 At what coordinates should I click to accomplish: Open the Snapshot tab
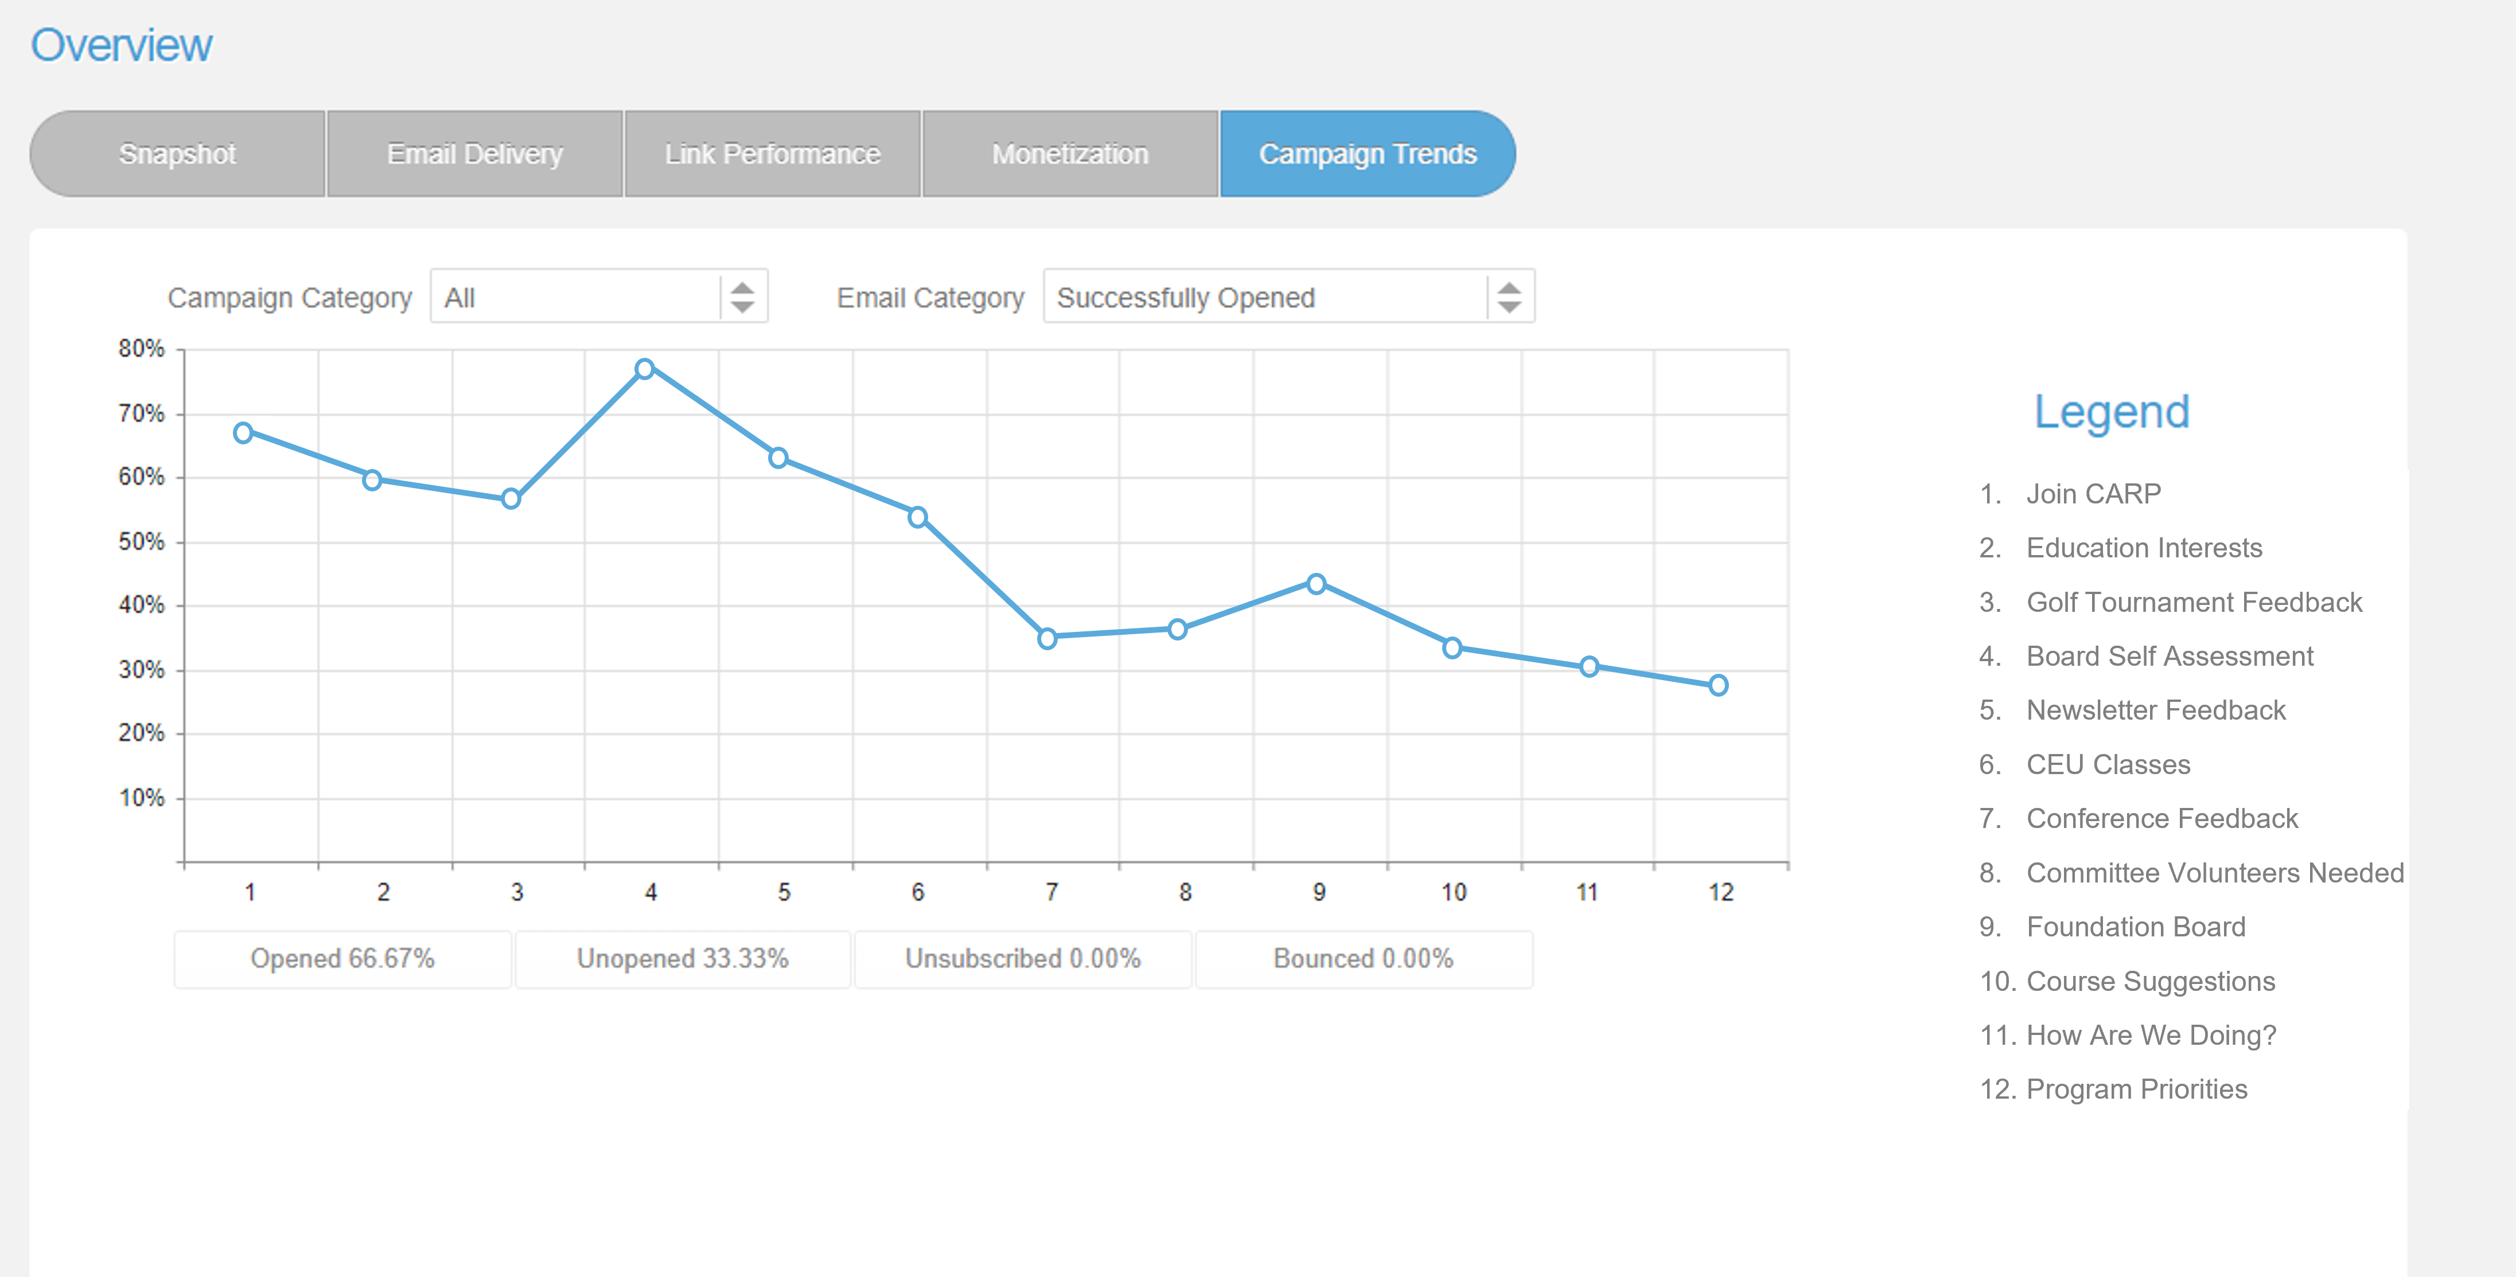178,154
